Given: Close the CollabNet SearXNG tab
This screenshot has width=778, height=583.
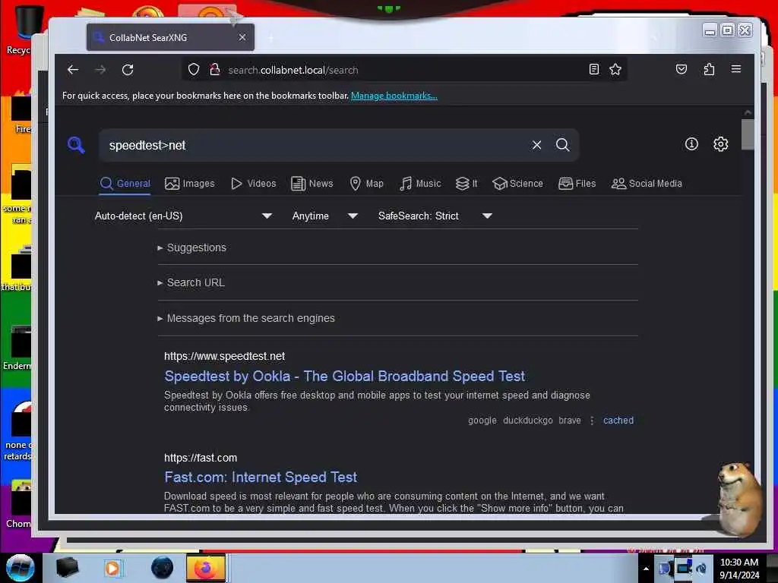Looking at the screenshot, I should point(242,37).
